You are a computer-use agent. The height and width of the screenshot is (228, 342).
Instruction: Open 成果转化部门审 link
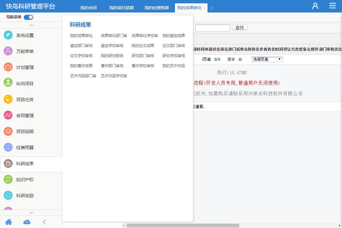114,35
